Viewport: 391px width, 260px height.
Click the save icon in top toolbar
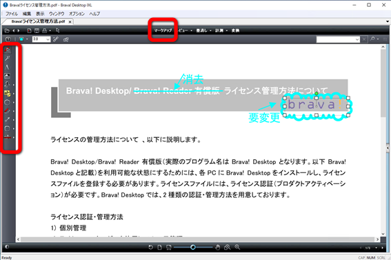pyautogui.click(x=37, y=30)
